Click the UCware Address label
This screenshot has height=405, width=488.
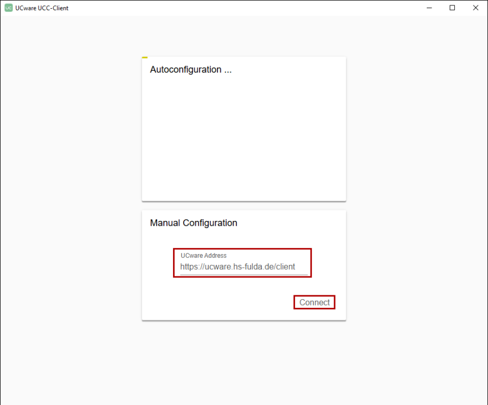pyautogui.click(x=203, y=256)
